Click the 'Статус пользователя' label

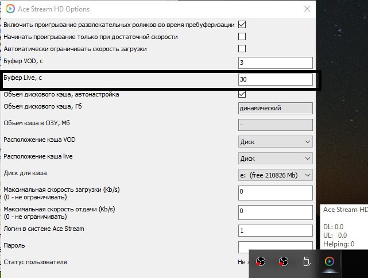pos(35,262)
